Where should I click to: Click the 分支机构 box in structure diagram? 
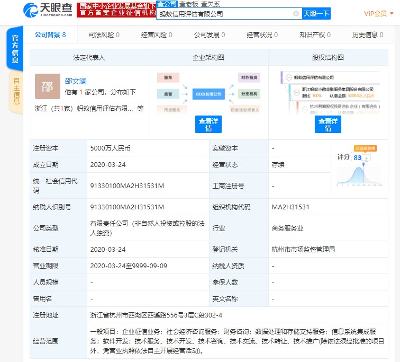pyautogui.click(x=249, y=94)
